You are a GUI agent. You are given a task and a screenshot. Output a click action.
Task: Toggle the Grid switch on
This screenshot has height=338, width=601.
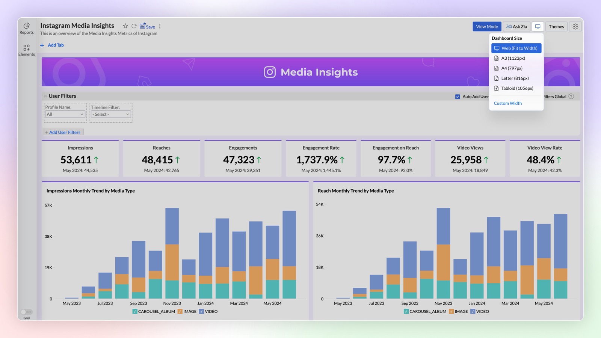click(26, 312)
